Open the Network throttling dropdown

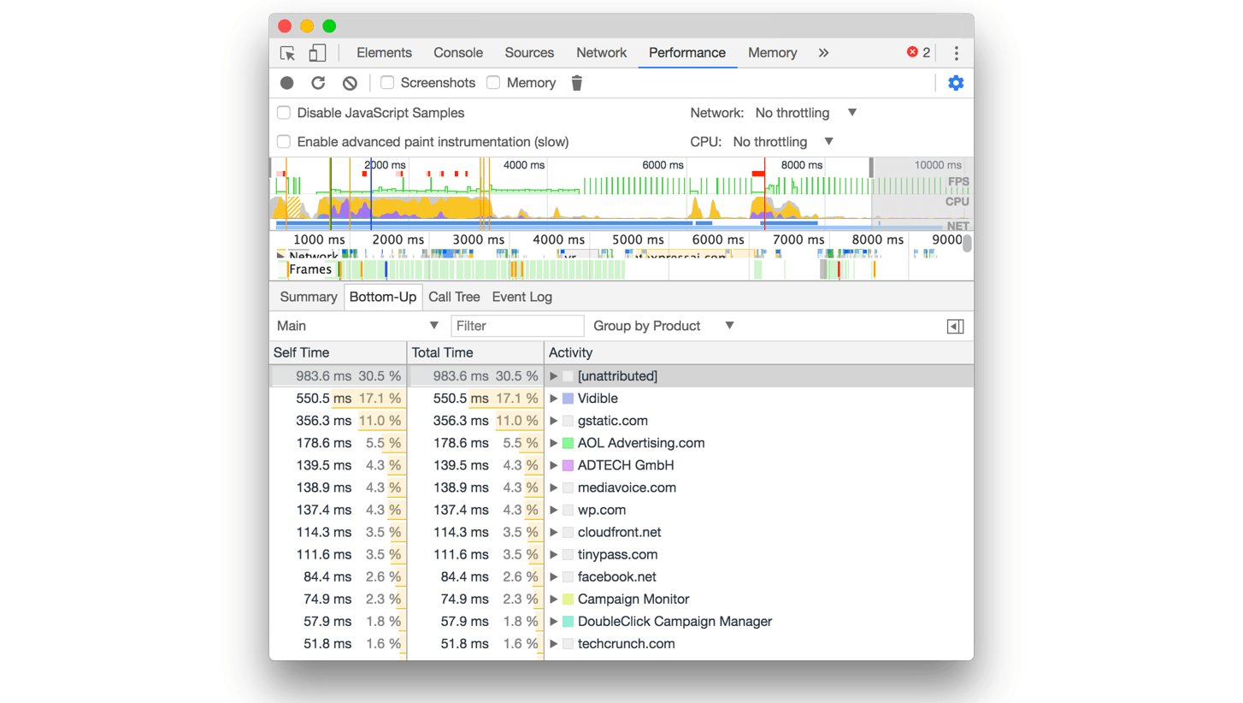click(805, 113)
